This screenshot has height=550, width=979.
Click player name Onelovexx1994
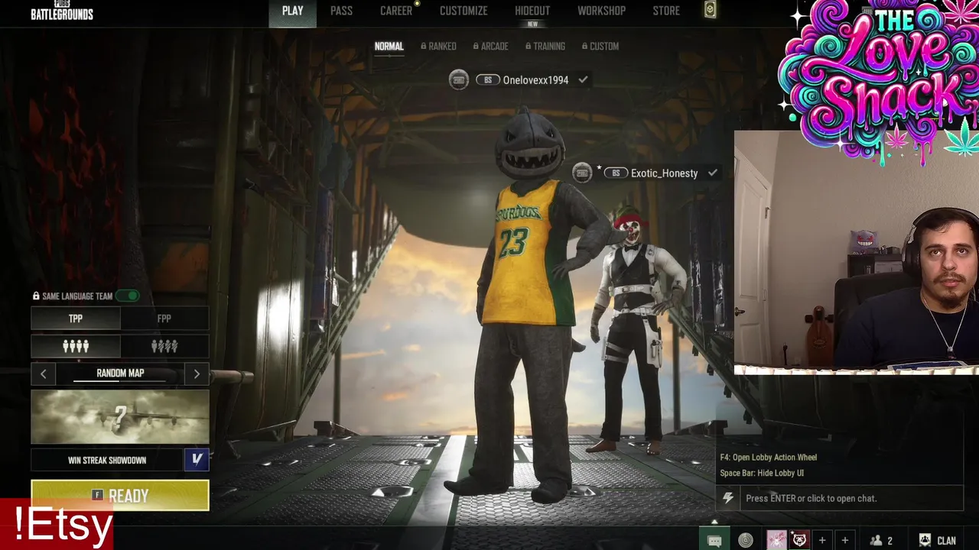pos(535,79)
